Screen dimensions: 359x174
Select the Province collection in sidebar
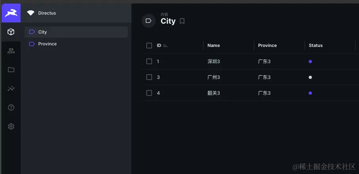47,44
